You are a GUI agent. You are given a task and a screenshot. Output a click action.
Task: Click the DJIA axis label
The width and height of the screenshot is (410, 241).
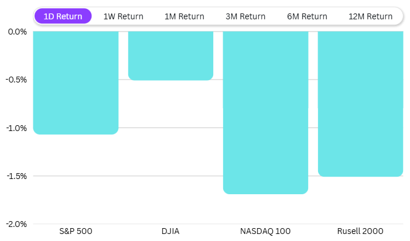[x=170, y=231]
